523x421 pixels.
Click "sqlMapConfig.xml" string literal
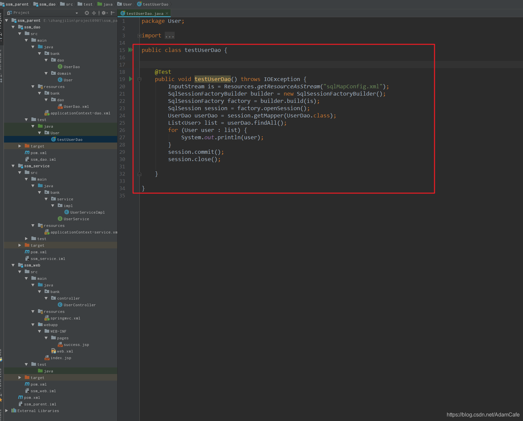(353, 86)
